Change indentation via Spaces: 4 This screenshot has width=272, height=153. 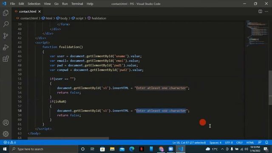(x=215, y=142)
